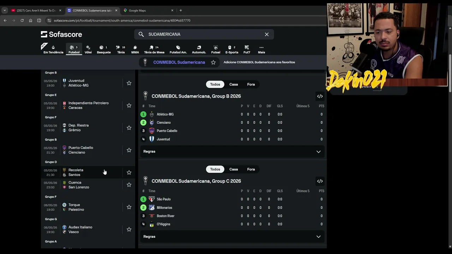Select Basquete sport category
This screenshot has width=452, height=254.
104,49
